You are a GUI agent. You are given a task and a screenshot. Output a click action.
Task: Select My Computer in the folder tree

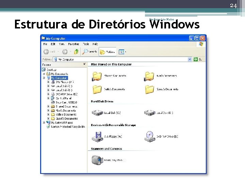[x=59, y=78]
